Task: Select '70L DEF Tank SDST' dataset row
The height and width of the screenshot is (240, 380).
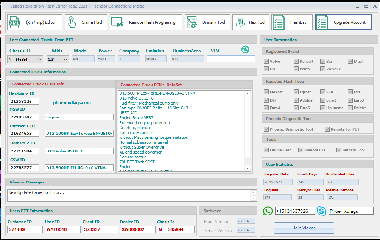Action: 137,162
